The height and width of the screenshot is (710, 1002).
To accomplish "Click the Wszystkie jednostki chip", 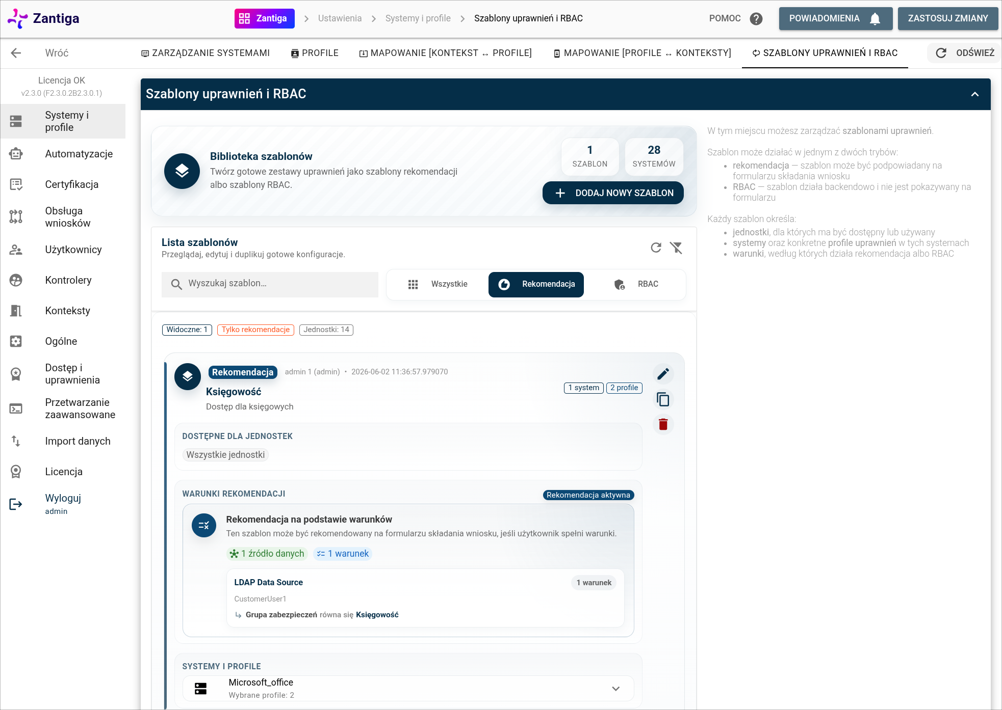I will coord(225,454).
